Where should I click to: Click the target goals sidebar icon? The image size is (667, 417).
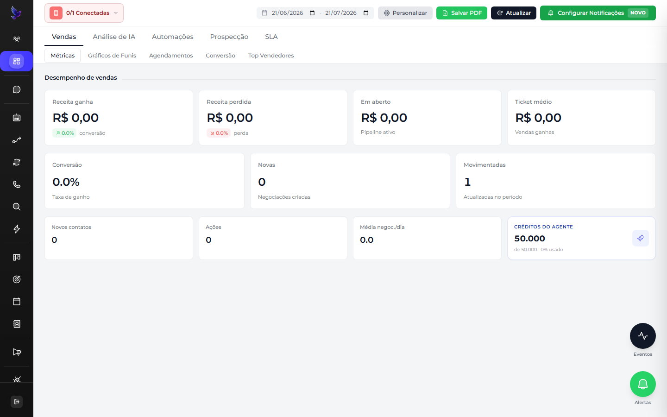pos(17,279)
